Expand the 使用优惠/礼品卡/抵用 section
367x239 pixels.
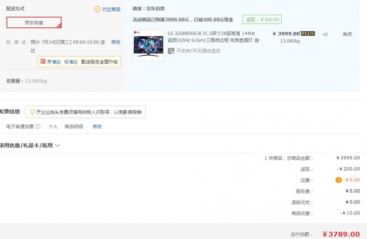[x=58, y=145]
